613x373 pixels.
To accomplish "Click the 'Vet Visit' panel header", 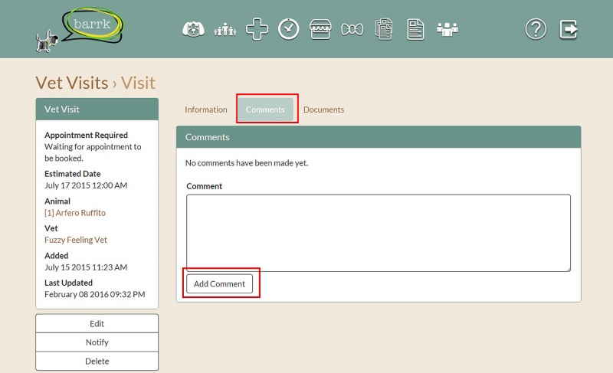I will tap(97, 110).
